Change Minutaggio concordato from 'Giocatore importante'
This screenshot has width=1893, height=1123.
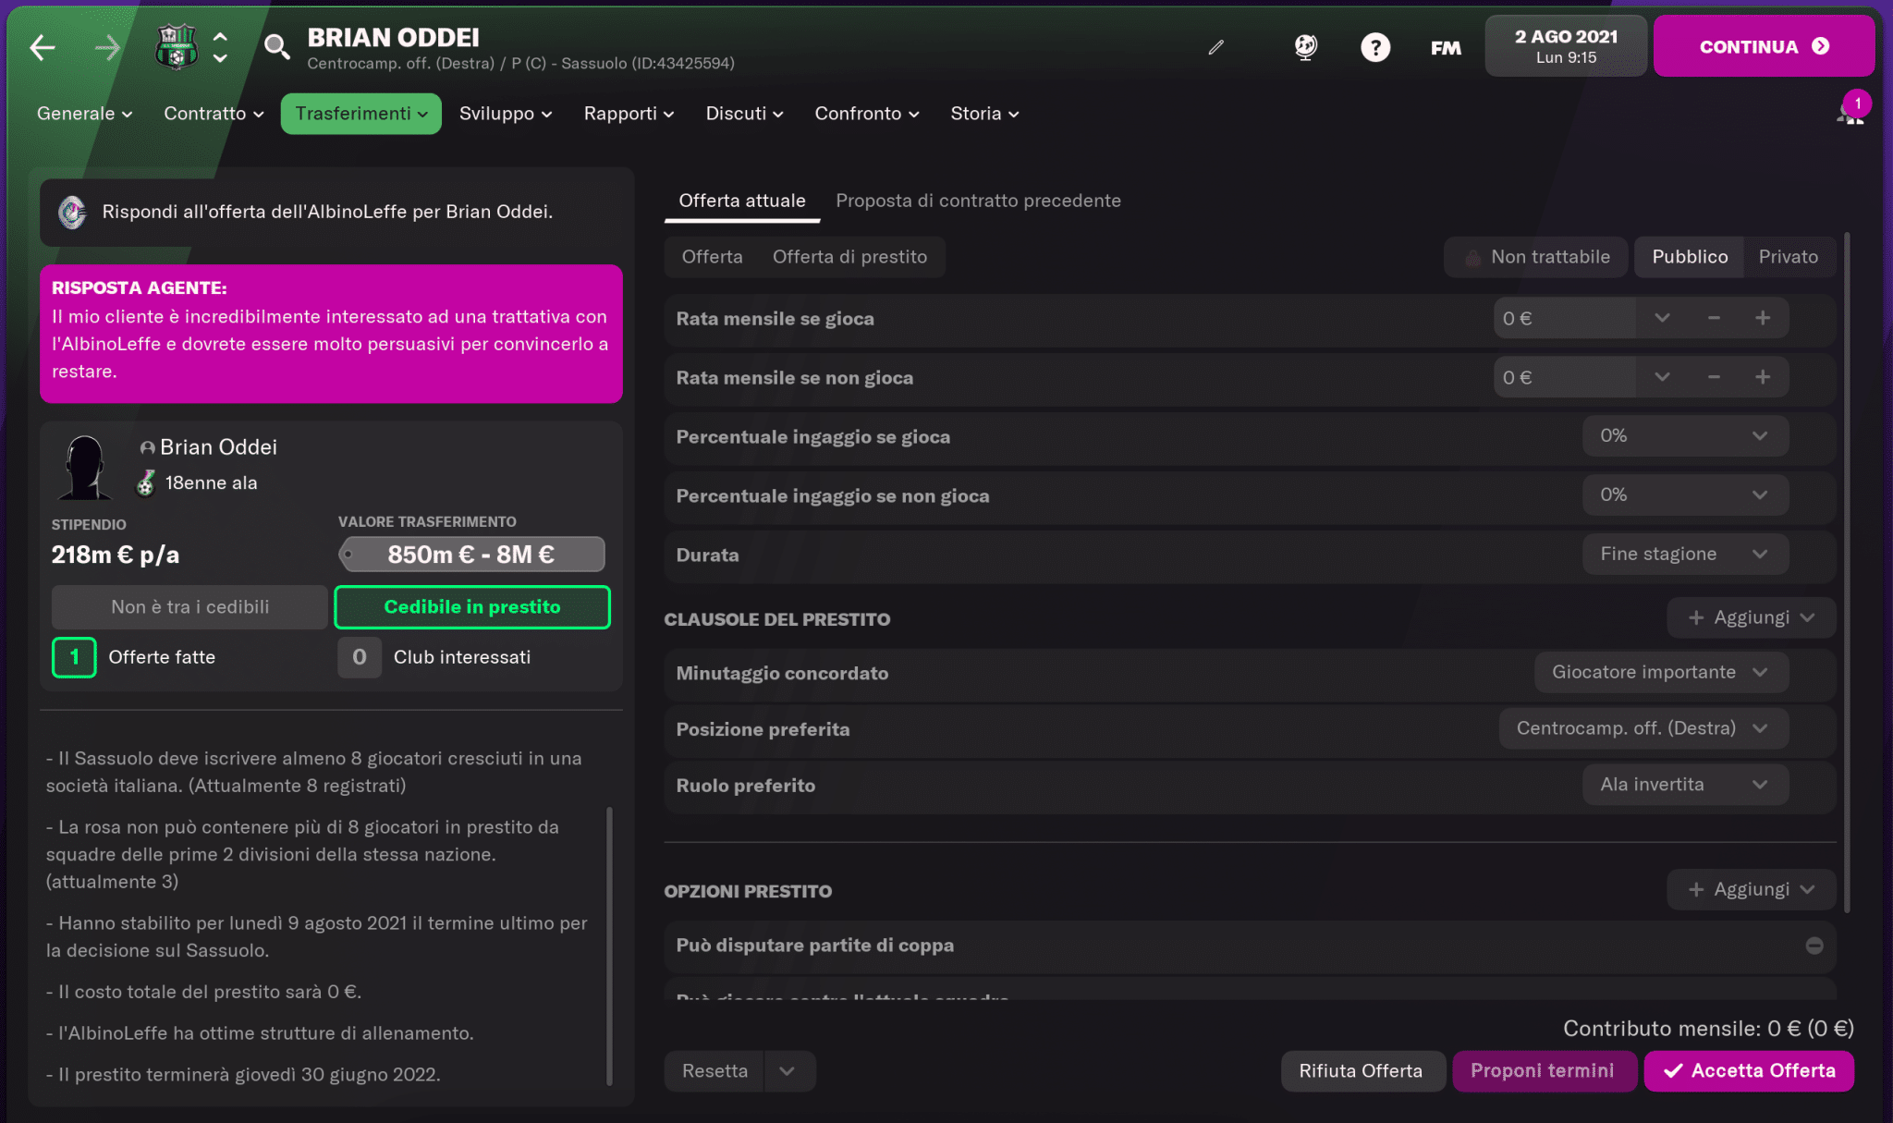(x=1660, y=672)
